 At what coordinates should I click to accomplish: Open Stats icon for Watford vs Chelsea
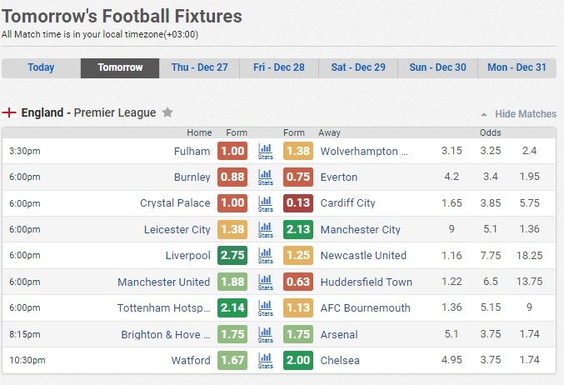pyautogui.click(x=266, y=361)
